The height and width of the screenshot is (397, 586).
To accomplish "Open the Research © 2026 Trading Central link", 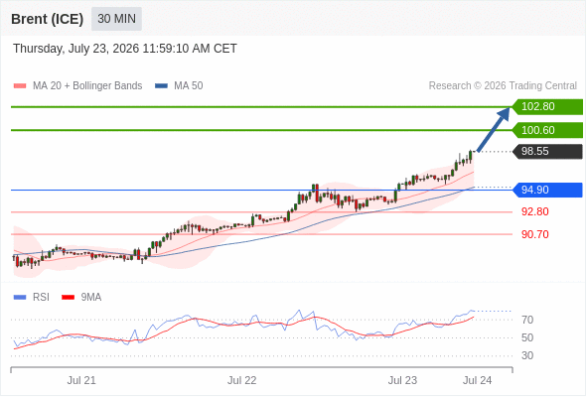I will (503, 86).
